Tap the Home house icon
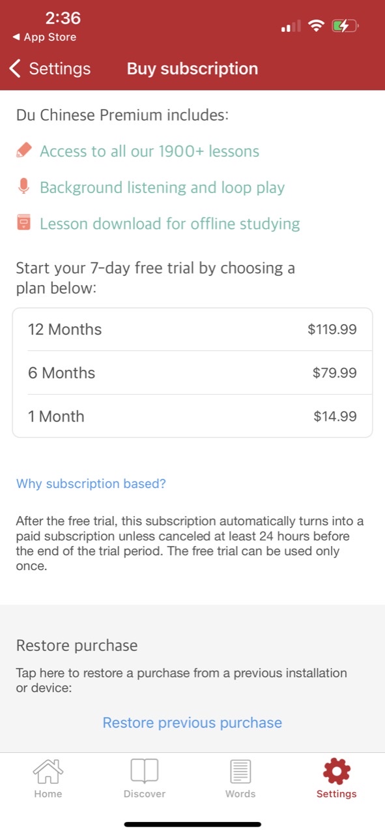Screen dimensions: 385x835 click(x=48, y=772)
